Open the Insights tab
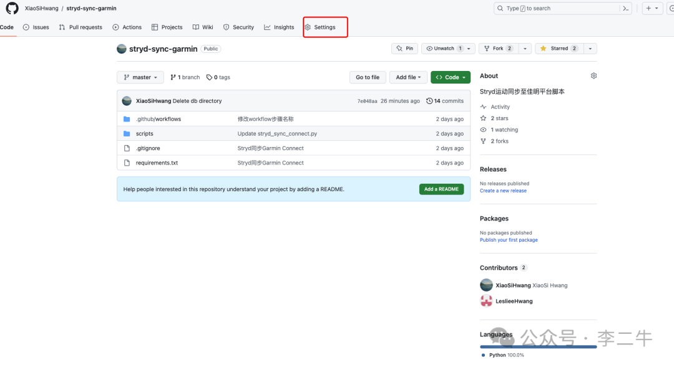This screenshot has height=365, width=674. 279,27
